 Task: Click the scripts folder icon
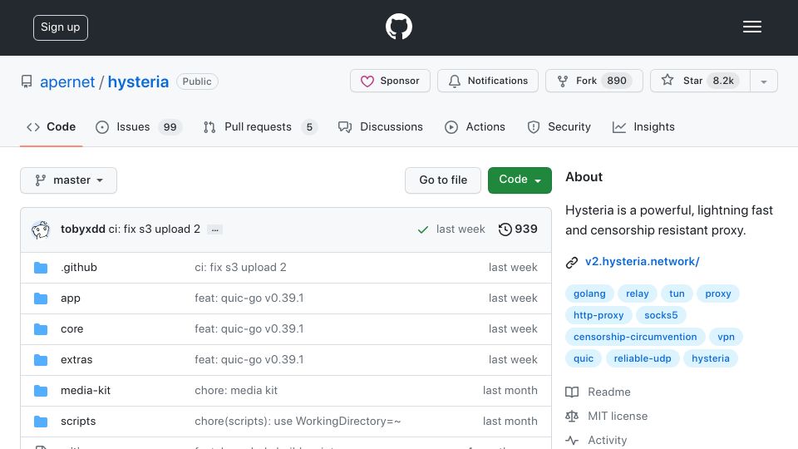[x=41, y=422]
